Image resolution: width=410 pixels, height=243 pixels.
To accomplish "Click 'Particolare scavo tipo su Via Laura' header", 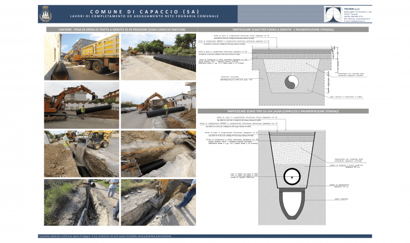I will (285, 111).
